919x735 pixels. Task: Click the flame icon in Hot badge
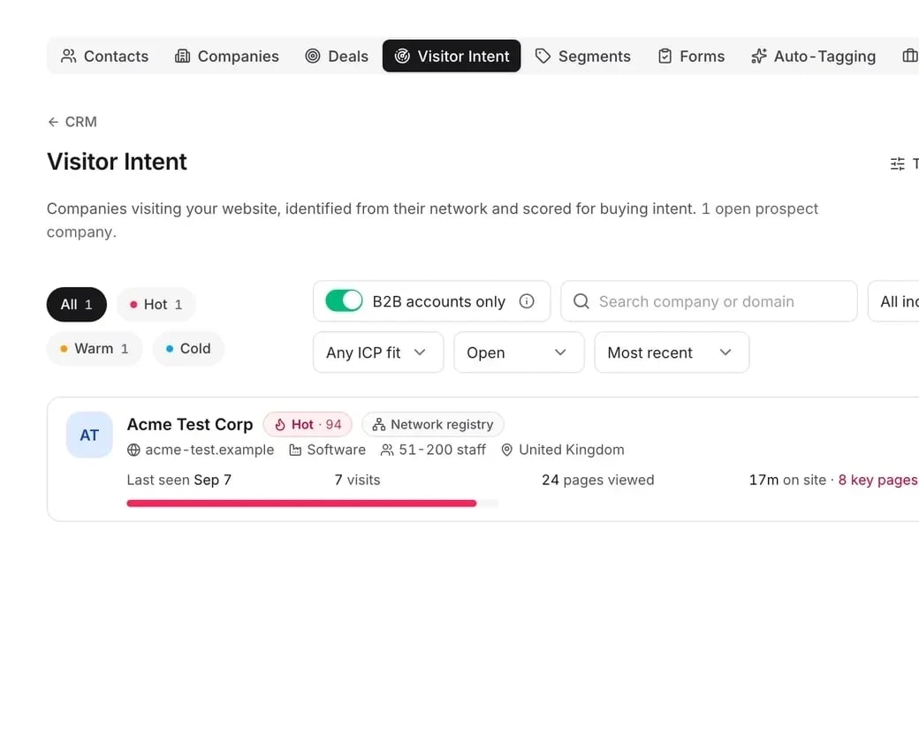click(x=280, y=424)
